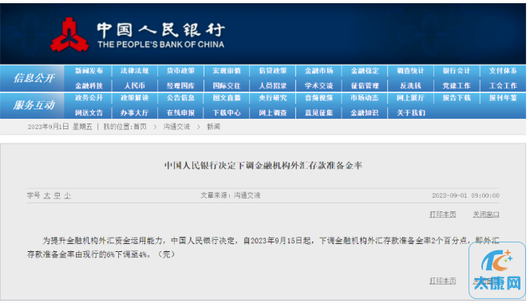Open the 新闻发布 menu item
Screen dimensions: 530x303
point(89,71)
